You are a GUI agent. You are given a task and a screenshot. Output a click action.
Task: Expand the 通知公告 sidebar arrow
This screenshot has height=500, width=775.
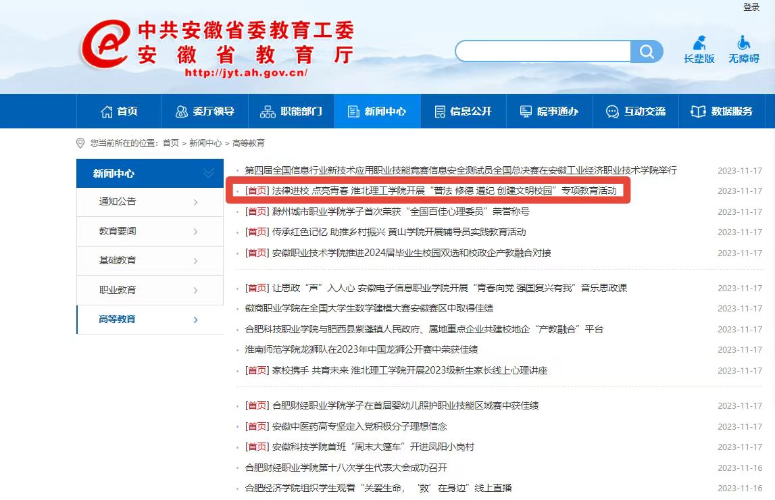pos(195,202)
